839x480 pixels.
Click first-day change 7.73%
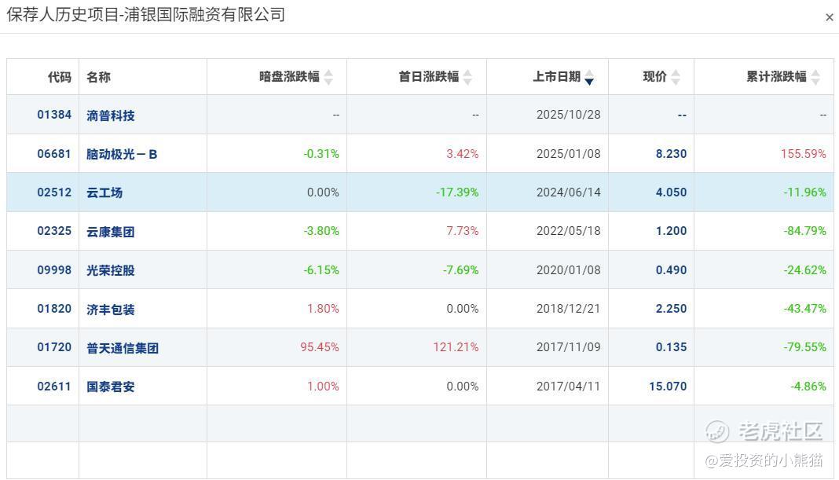[x=462, y=231]
